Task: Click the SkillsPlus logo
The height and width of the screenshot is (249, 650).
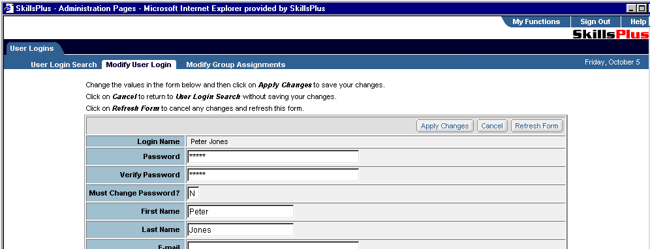Action: [611, 34]
